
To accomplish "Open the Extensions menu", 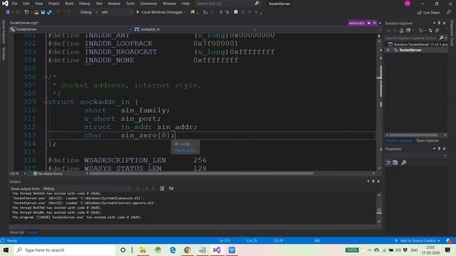I will pos(148,4).
